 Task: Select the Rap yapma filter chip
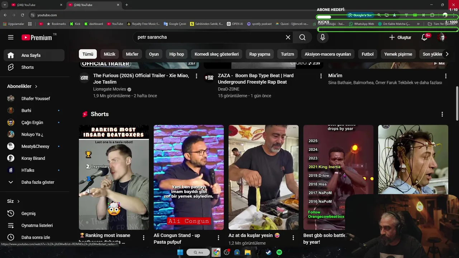coord(260,54)
